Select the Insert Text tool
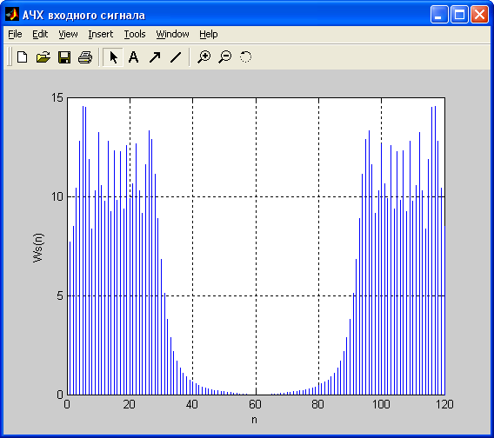Screen dimensions: 494x438 pos(134,57)
